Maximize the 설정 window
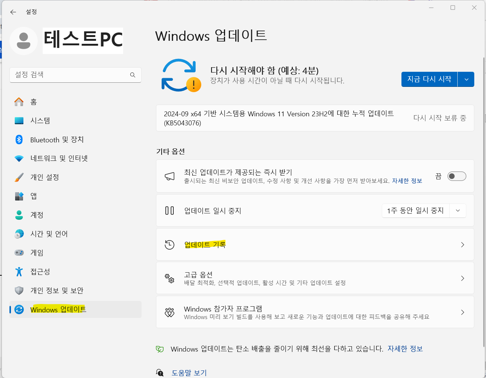The width and height of the screenshot is (486, 378). (x=453, y=8)
